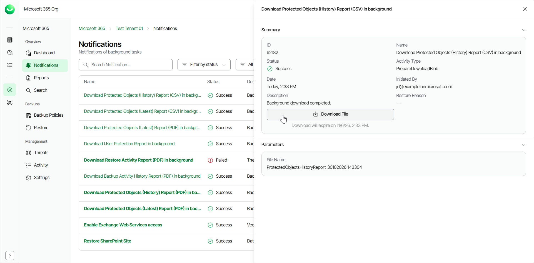The image size is (534, 263).
Task: Select Notifications in the sidebar
Action: 45,65
